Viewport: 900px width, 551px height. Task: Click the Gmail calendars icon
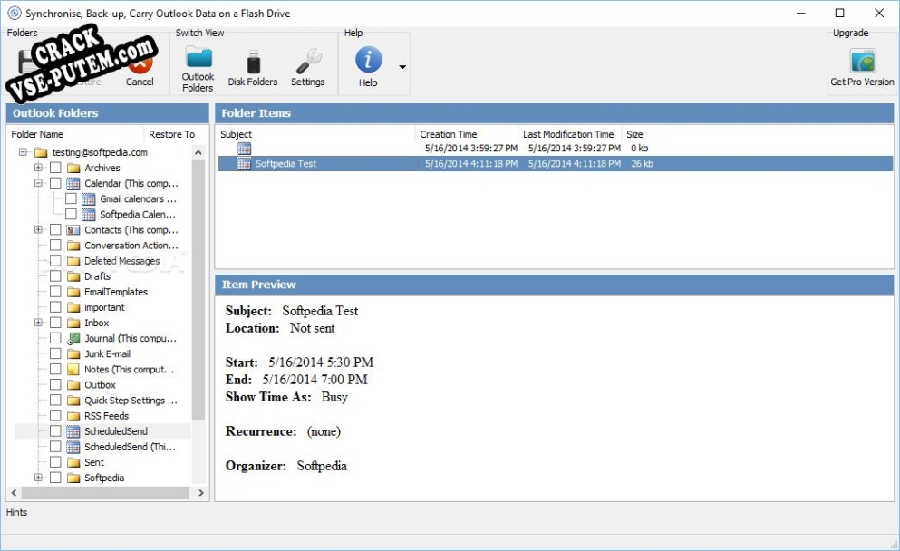coord(89,198)
